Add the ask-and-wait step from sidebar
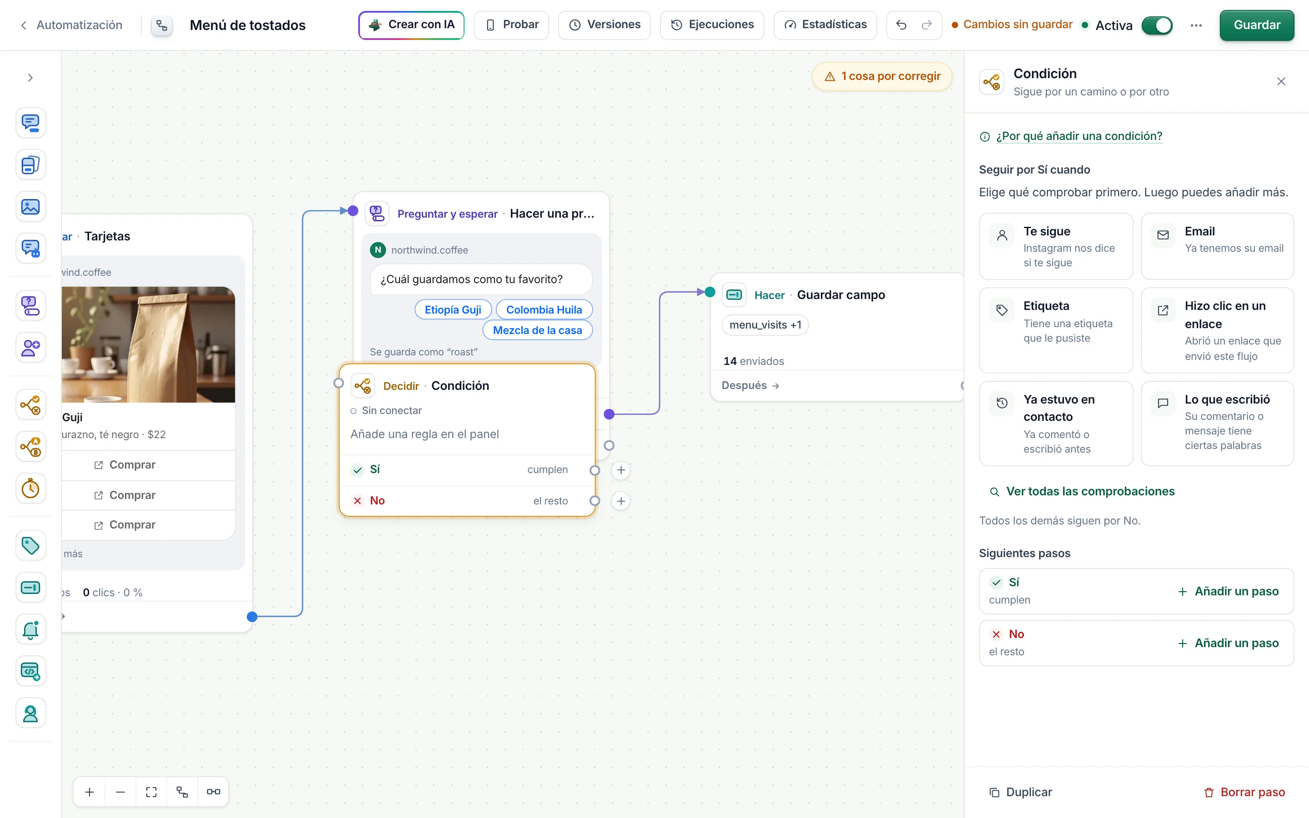Screen dimensions: 1309x818 tap(30, 306)
